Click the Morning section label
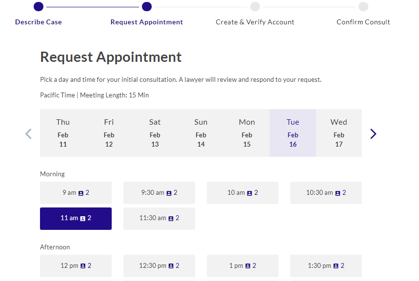419x281 pixels. point(52,174)
